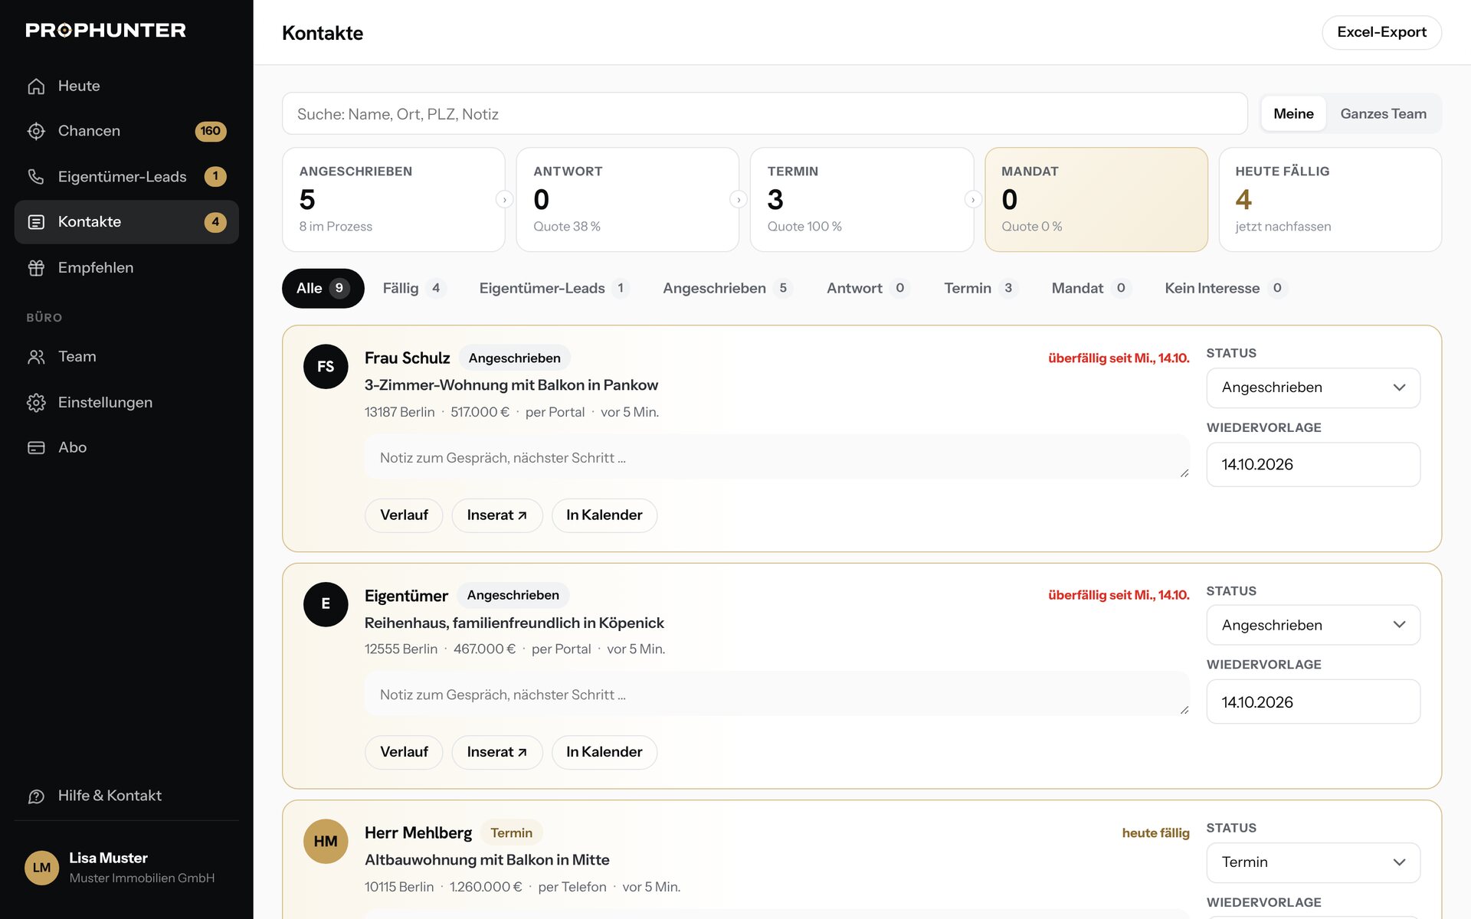Open Einstellungen gear icon
Image resolution: width=1471 pixels, height=919 pixels.
pyautogui.click(x=36, y=403)
